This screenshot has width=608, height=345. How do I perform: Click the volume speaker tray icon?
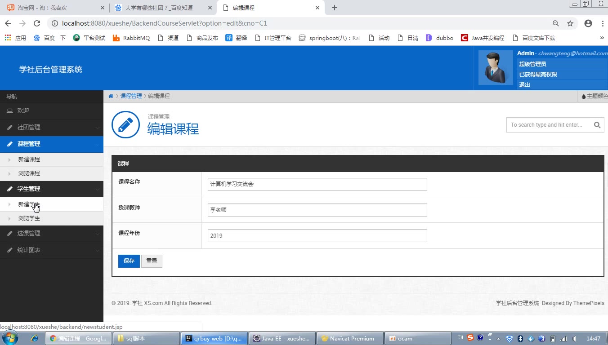[574, 339]
